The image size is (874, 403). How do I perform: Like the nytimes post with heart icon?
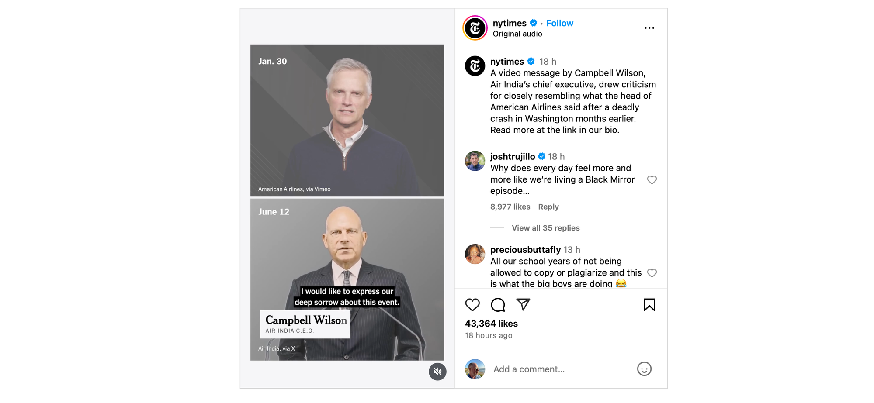point(472,305)
